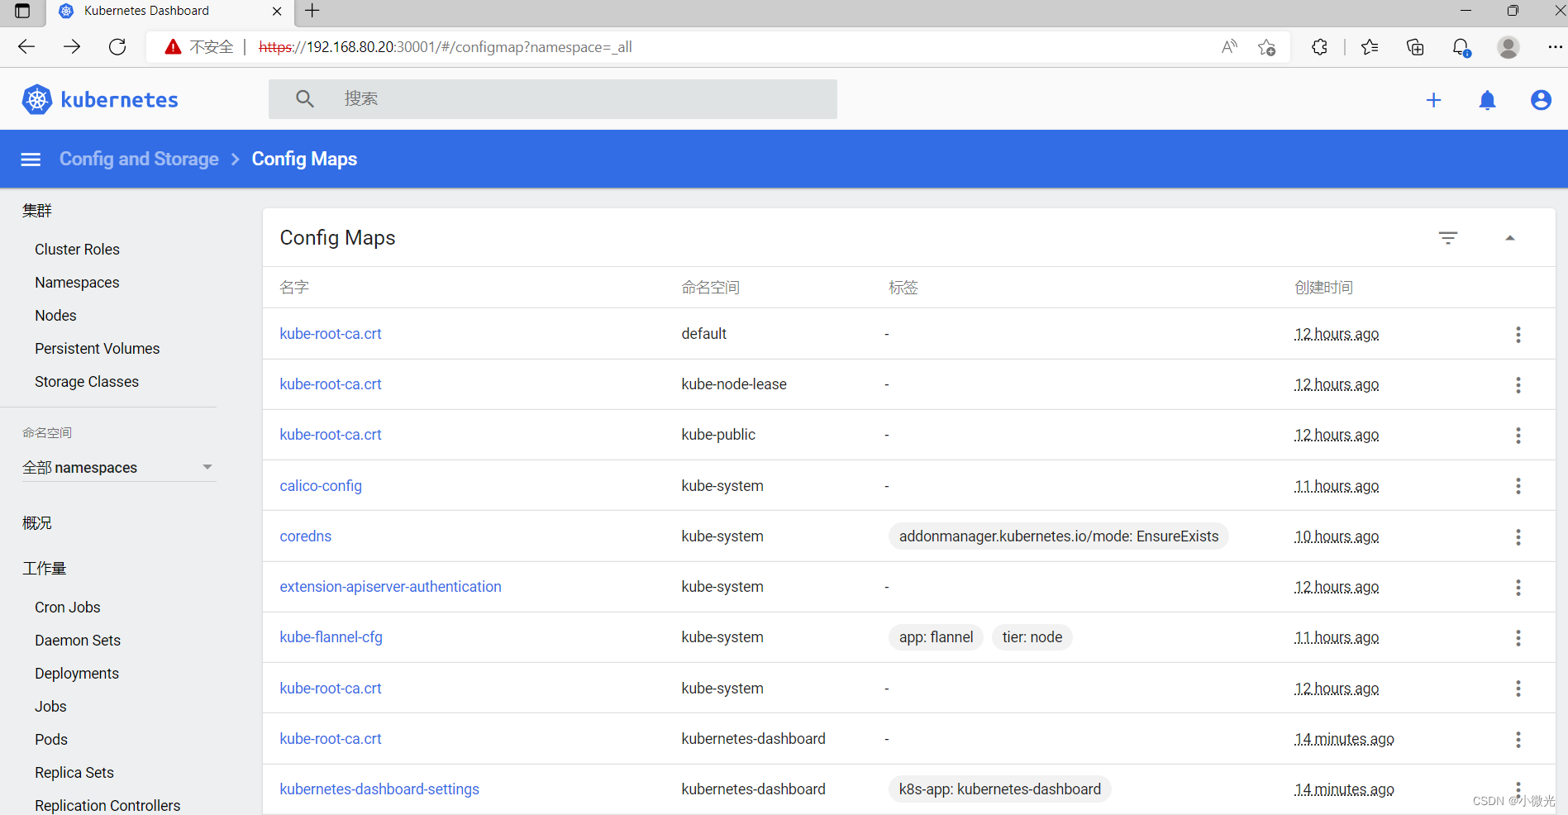Go forward in browser
Screen dimensions: 1568x815
click(72, 47)
